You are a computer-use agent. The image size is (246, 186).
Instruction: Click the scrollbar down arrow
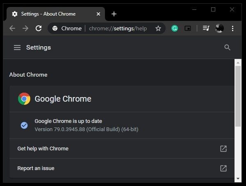[x=238, y=179]
